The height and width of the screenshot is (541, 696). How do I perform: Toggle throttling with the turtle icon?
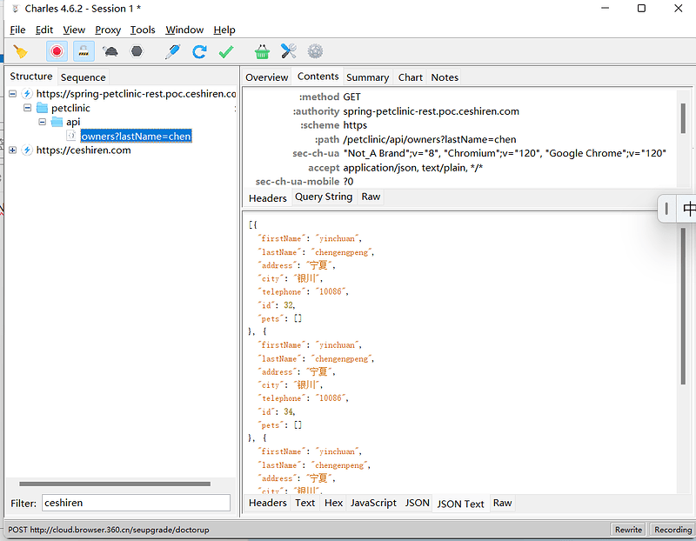click(x=110, y=51)
